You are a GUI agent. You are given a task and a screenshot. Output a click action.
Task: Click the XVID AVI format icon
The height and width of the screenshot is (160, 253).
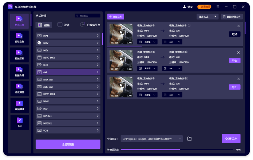39,87
